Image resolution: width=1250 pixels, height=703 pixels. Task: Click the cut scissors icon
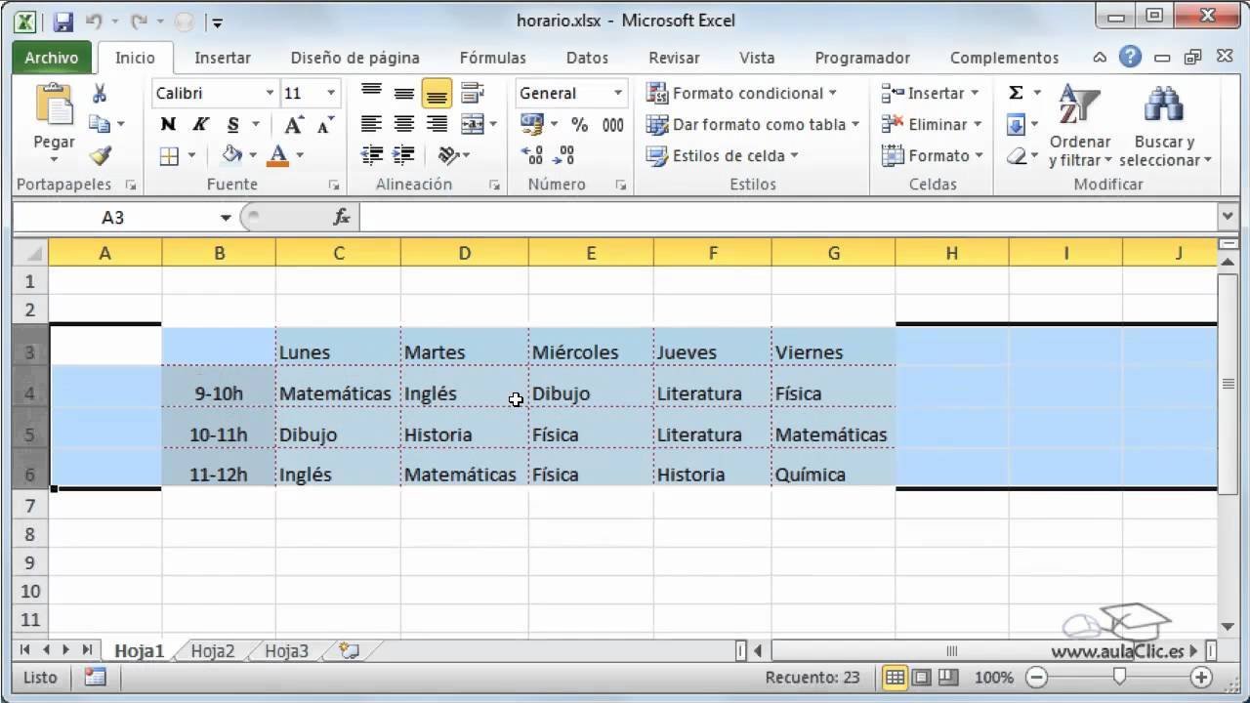[100, 94]
